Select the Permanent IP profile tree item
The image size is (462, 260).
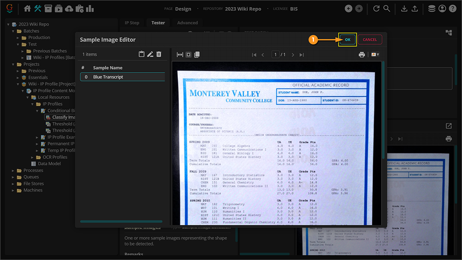[x=61, y=144]
